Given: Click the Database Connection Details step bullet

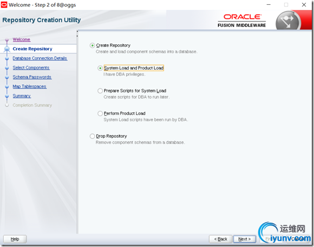Looking at the screenshot, I should point(7,58).
